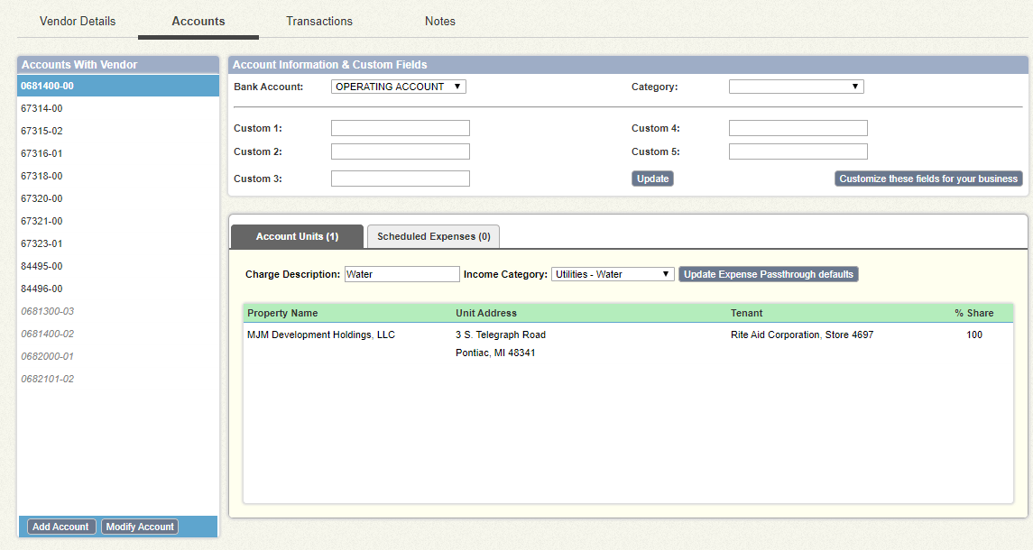Screen dimensions: 1033x550
Task: Select the Notes tab
Action: [x=439, y=21]
